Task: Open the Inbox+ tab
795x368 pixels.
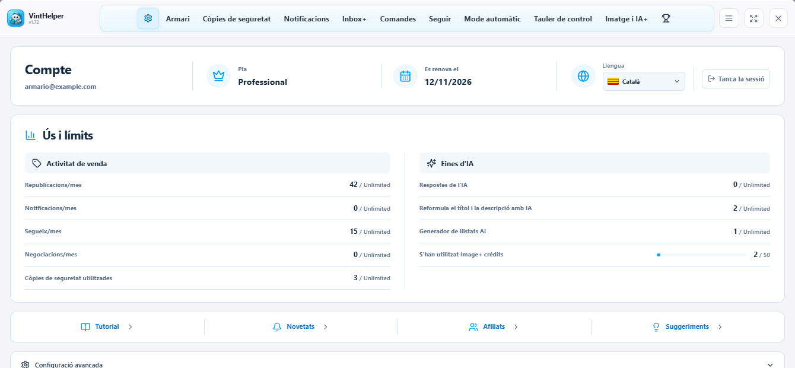Action: 354,19
